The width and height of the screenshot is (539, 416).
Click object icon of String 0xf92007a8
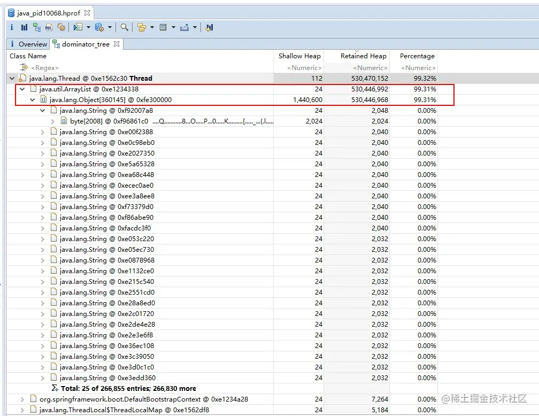(53, 110)
